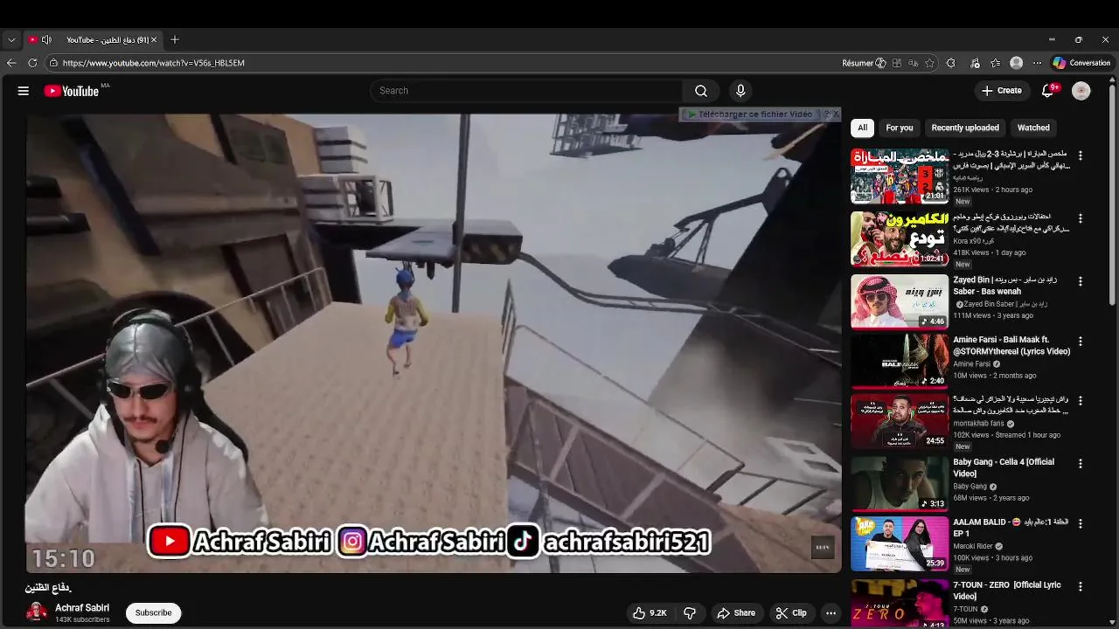The image size is (1119, 629).
Task: Open Maroki Rider channel link
Action: [973, 547]
